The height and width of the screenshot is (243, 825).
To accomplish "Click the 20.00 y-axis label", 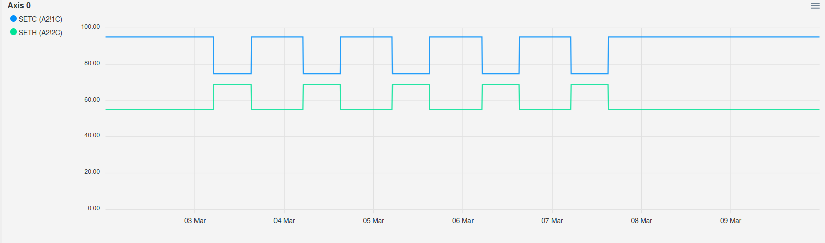I will pyautogui.click(x=92, y=172).
